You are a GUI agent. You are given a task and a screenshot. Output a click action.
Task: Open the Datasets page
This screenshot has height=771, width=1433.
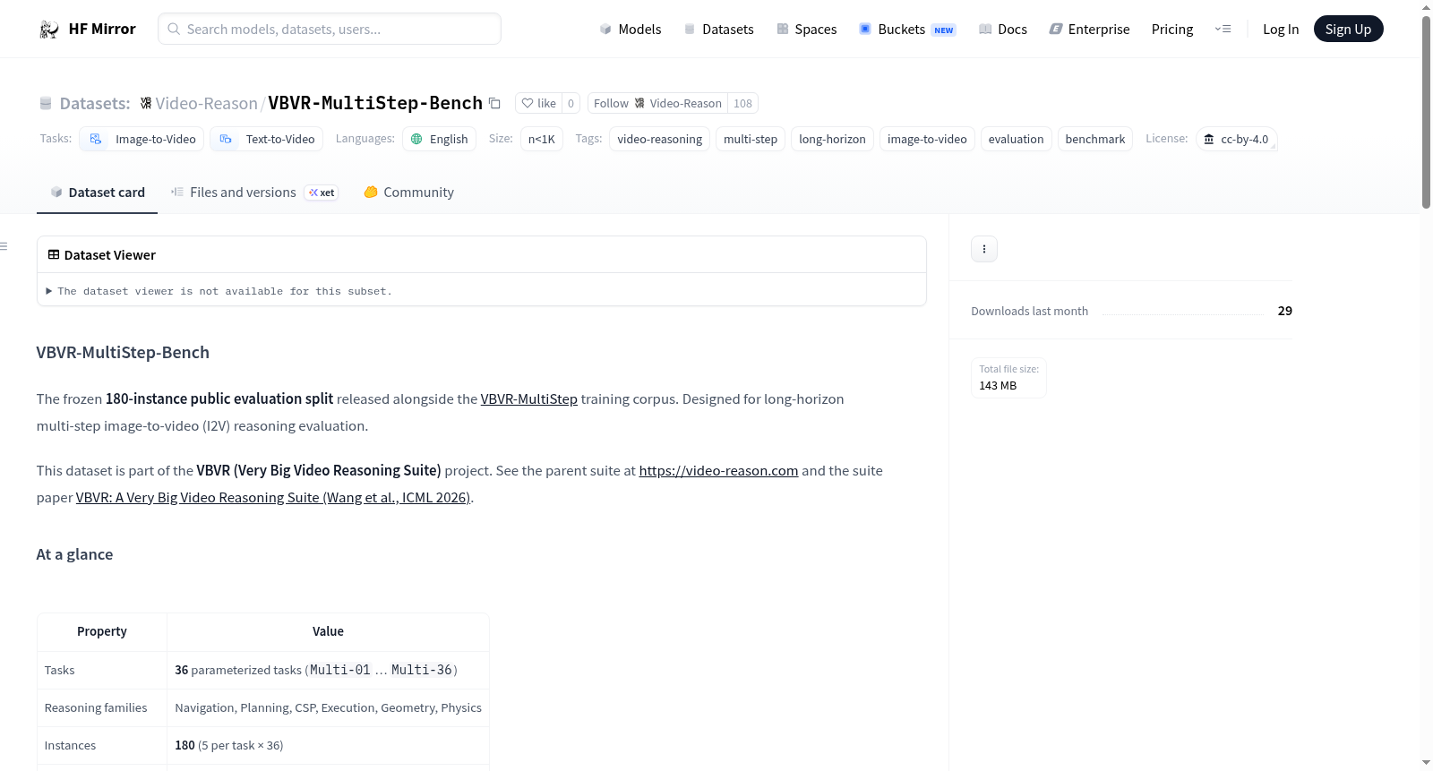[x=719, y=30]
